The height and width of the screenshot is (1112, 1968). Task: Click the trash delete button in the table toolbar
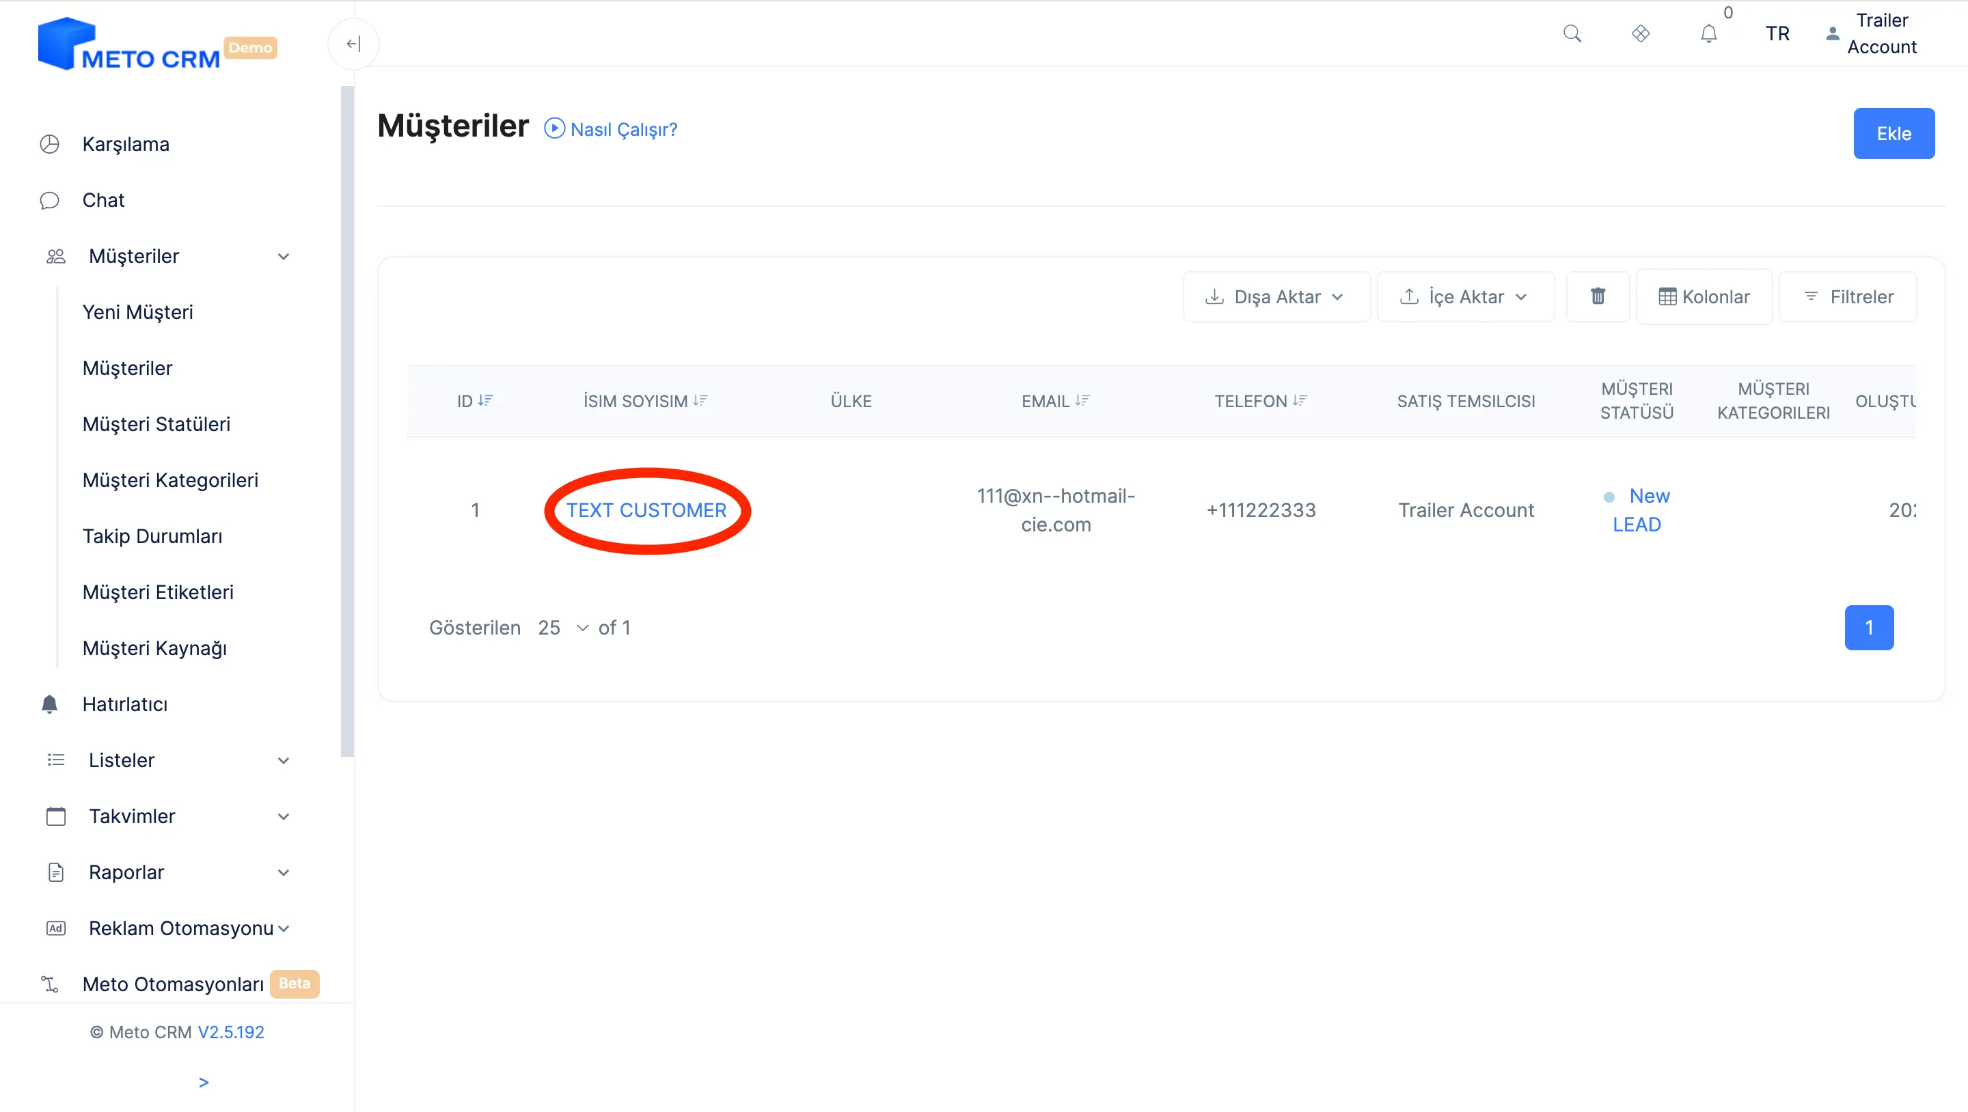pyautogui.click(x=1598, y=296)
